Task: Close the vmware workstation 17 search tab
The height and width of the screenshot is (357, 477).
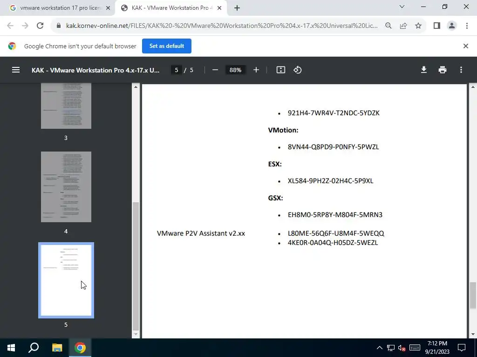Action: coord(108,8)
